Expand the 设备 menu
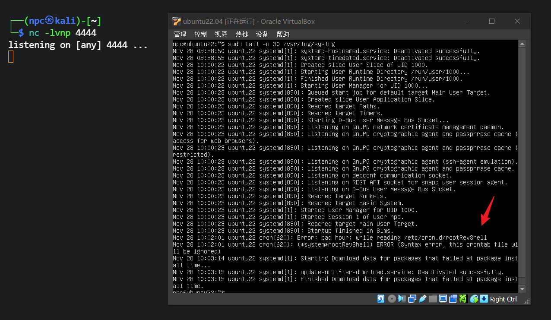 [x=262, y=34]
